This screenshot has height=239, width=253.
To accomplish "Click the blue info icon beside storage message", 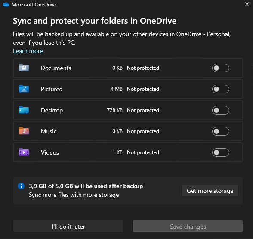I will pos(21,186).
